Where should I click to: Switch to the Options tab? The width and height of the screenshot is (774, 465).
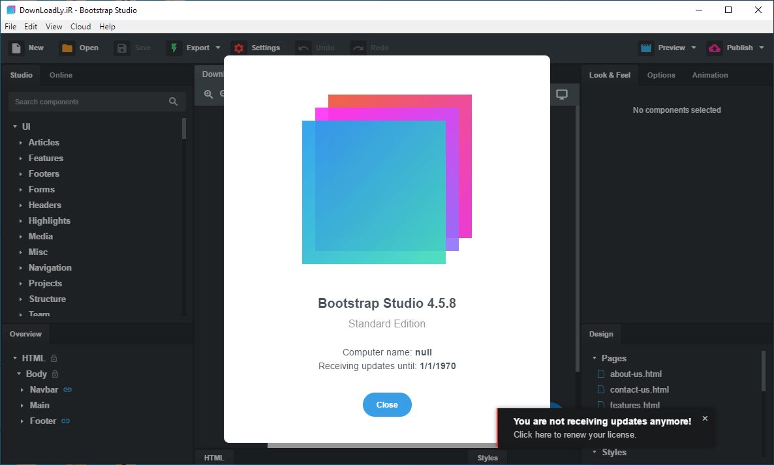point(661,75)
